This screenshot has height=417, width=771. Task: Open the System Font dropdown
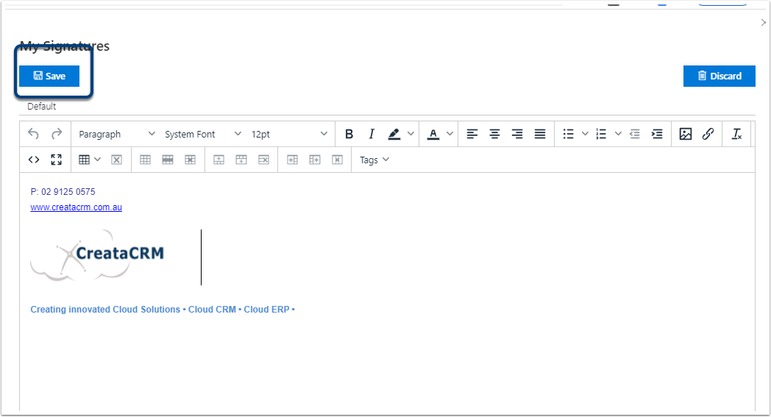click(x=202, y=134)
